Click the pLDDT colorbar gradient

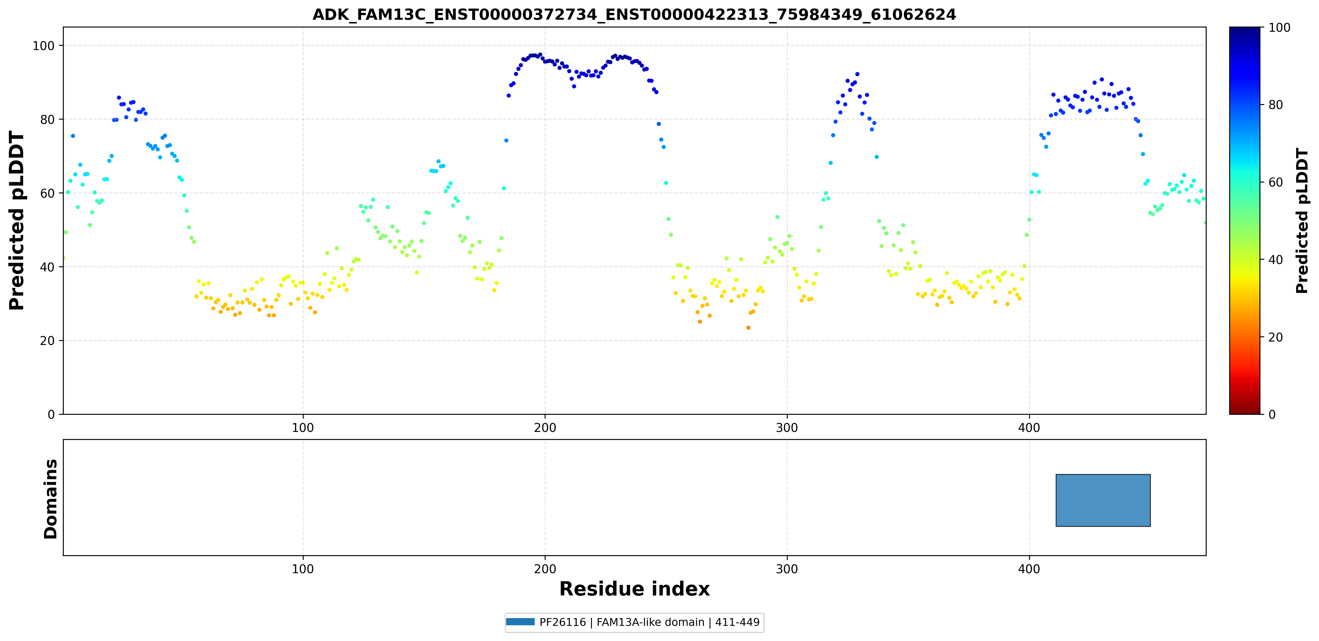click(1245, 220)
